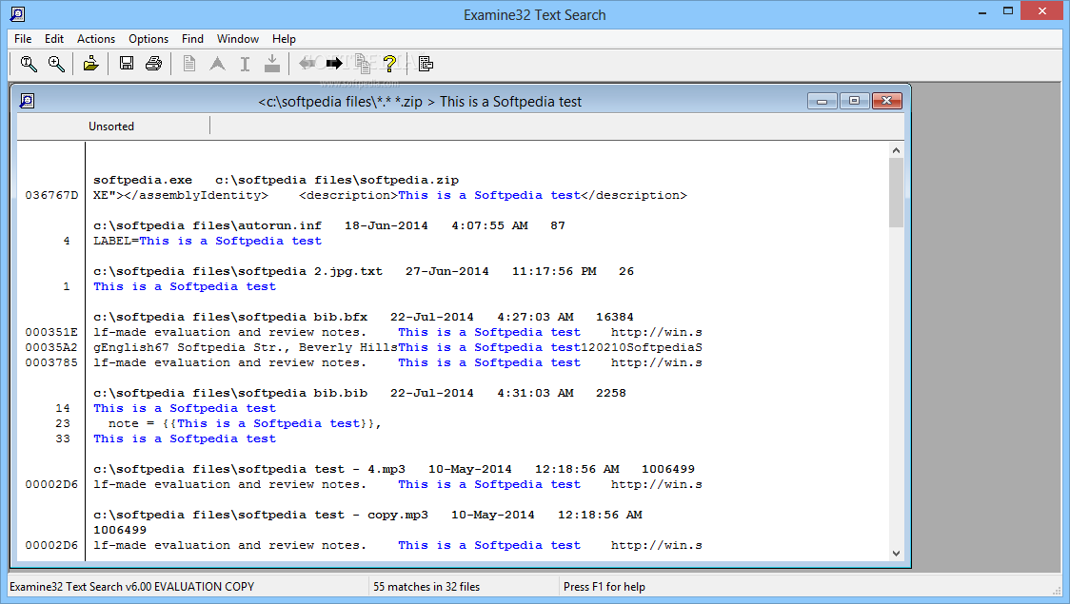Open the Help menu
The width and height of the screenshot is (1070, 604).
pos(284,39)
